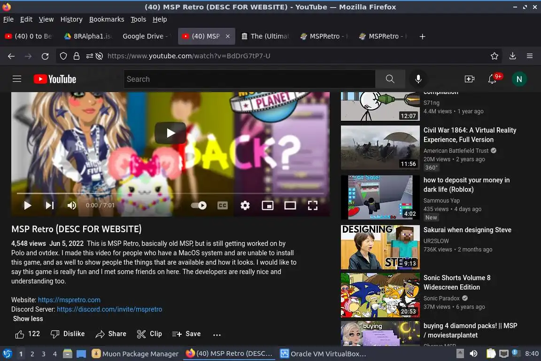Toggle closed captions
Viewport: 541px width, 361px height.
click(223, 205)
